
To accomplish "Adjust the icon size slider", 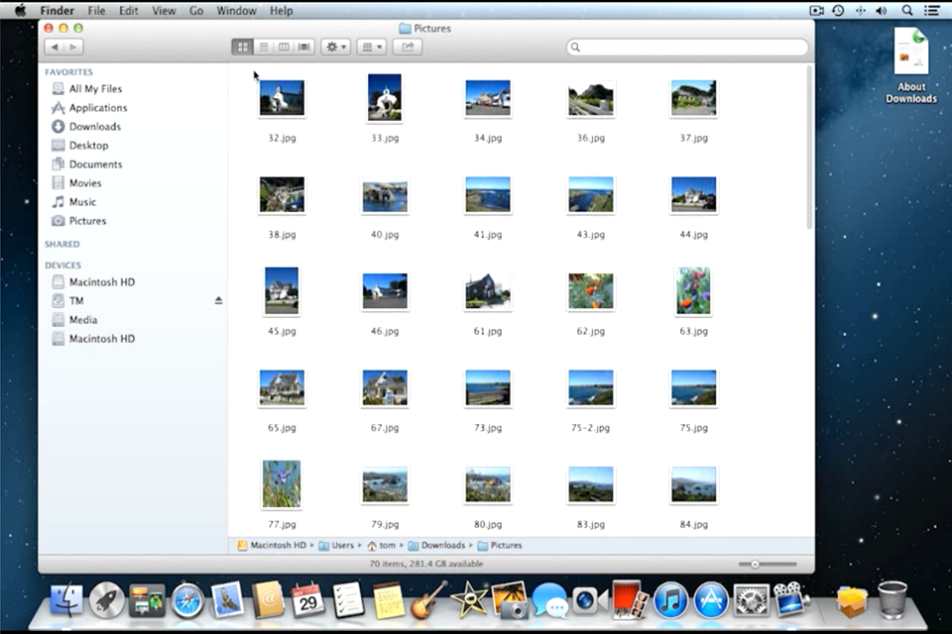I will [756, 564].
